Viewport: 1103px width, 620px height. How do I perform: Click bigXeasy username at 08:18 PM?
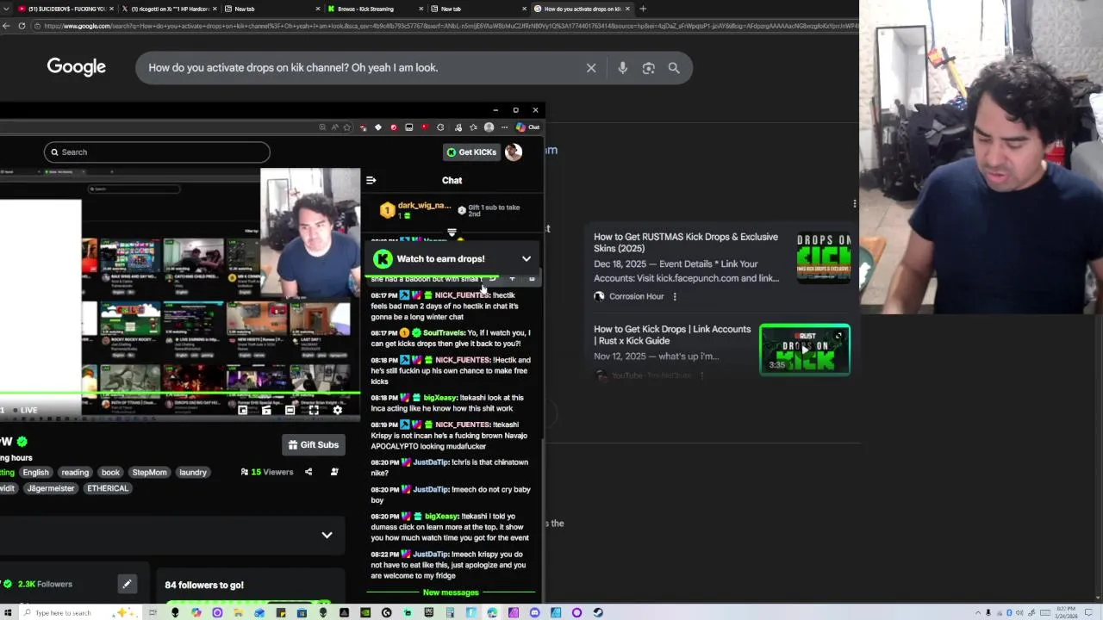[x=440, y=398]
